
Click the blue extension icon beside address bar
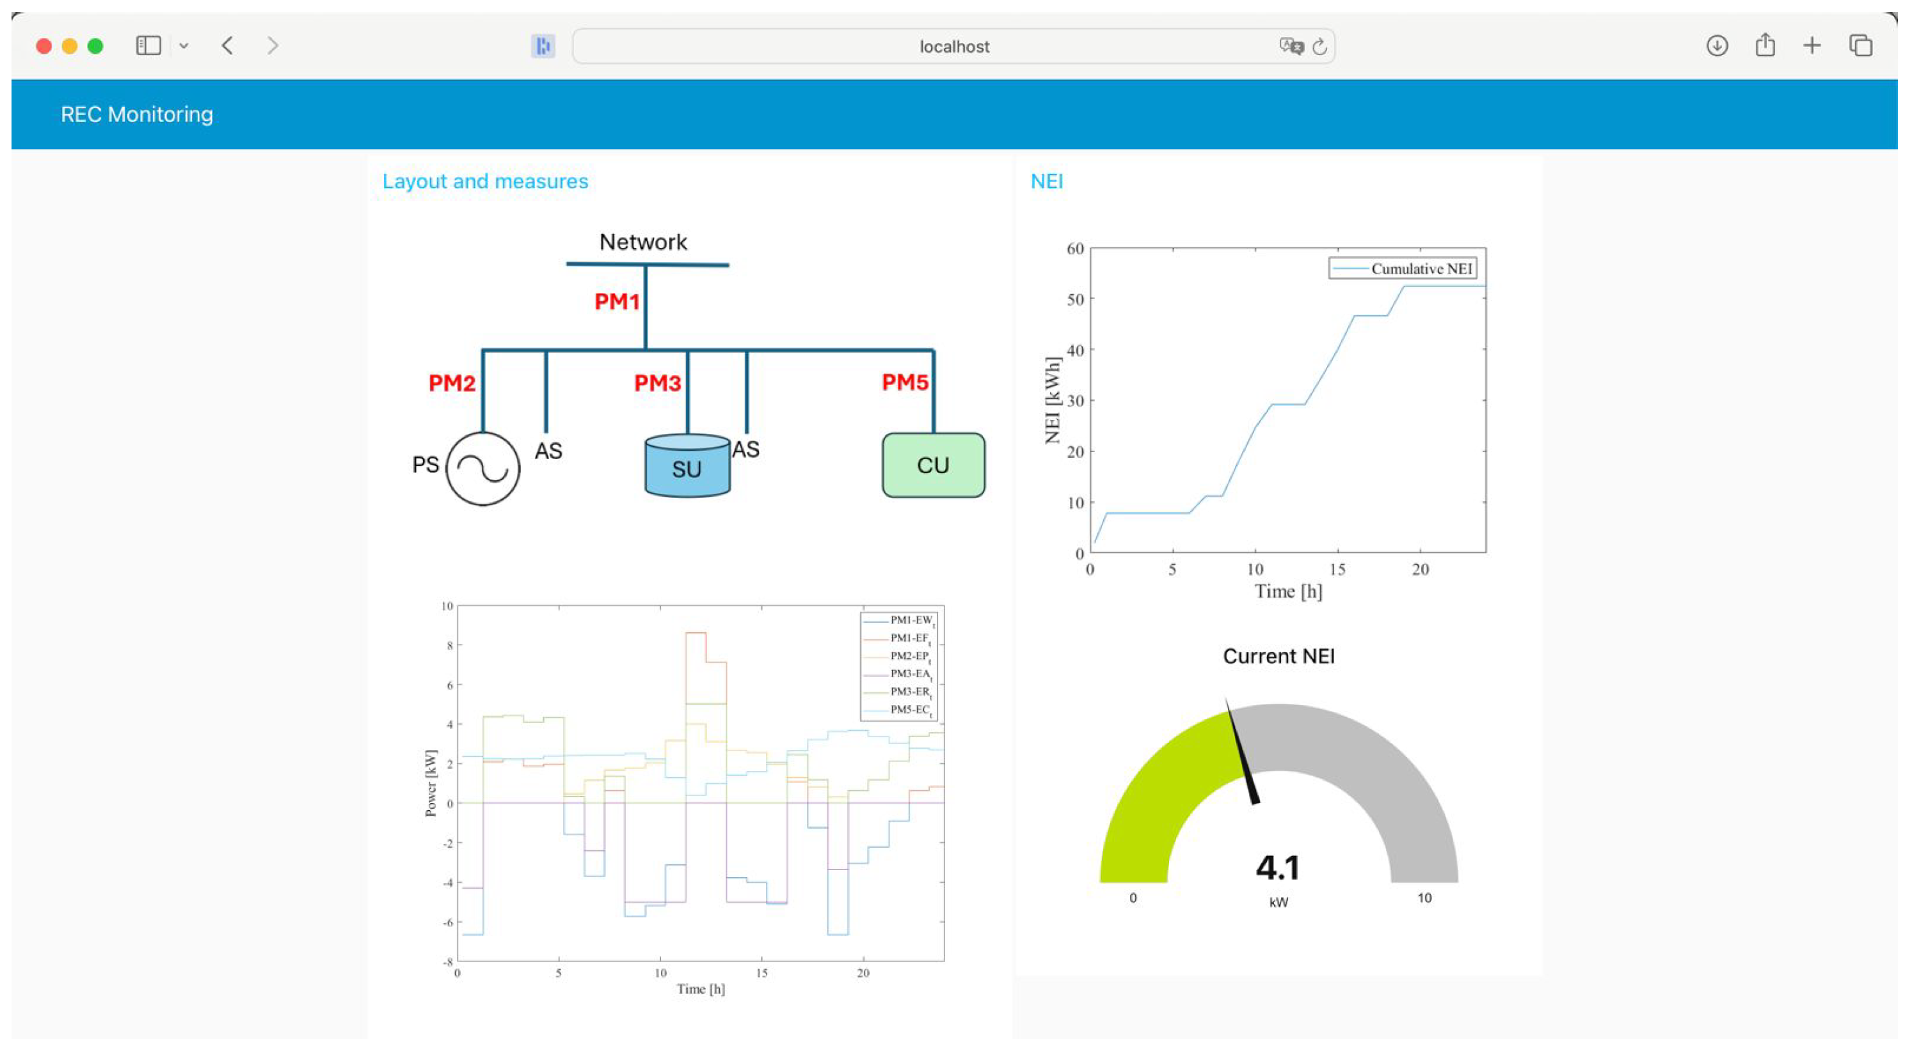pyautogui.click(x=543, y=46)
